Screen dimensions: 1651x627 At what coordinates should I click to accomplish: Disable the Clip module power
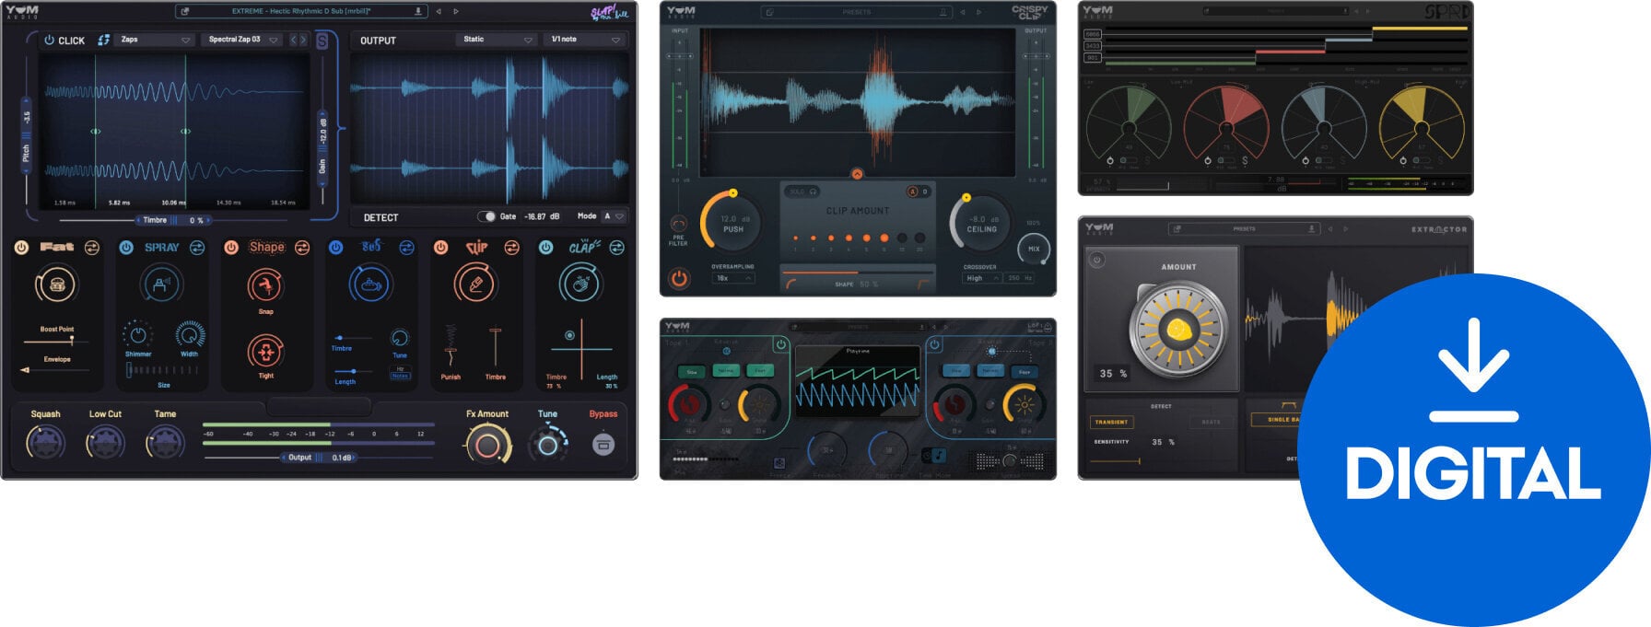coord(440,248)
